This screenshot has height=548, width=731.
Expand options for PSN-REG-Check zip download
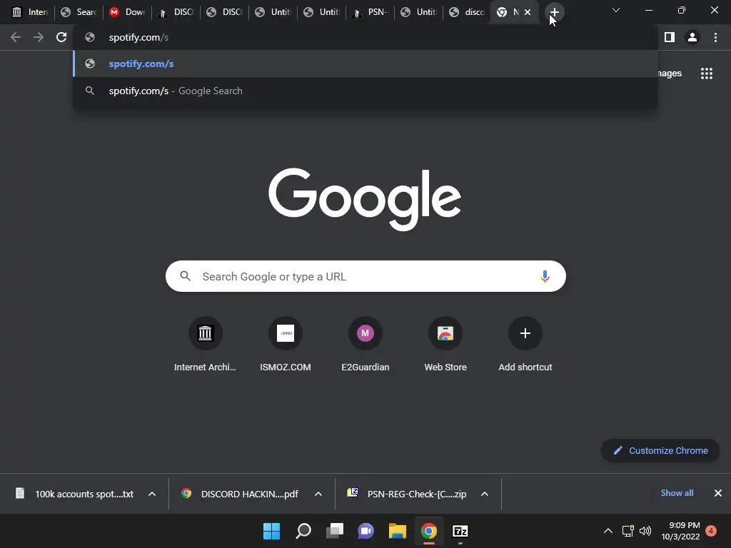point(485,494)
